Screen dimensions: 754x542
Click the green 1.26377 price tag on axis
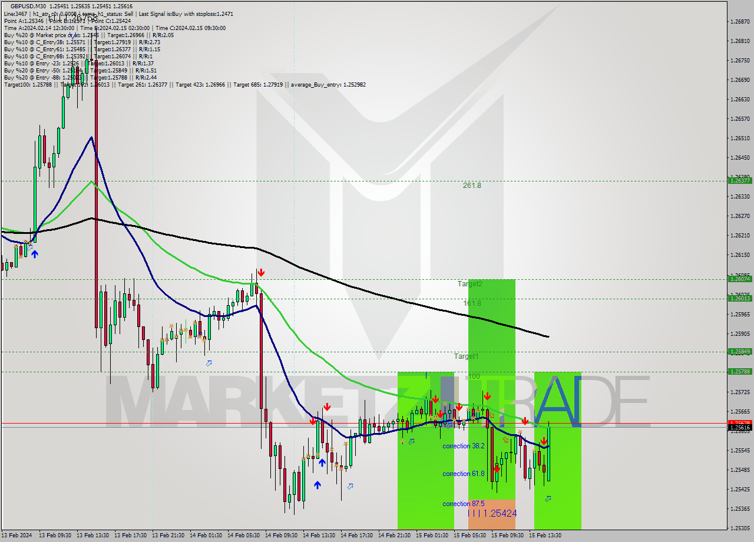tap(740, 180)
